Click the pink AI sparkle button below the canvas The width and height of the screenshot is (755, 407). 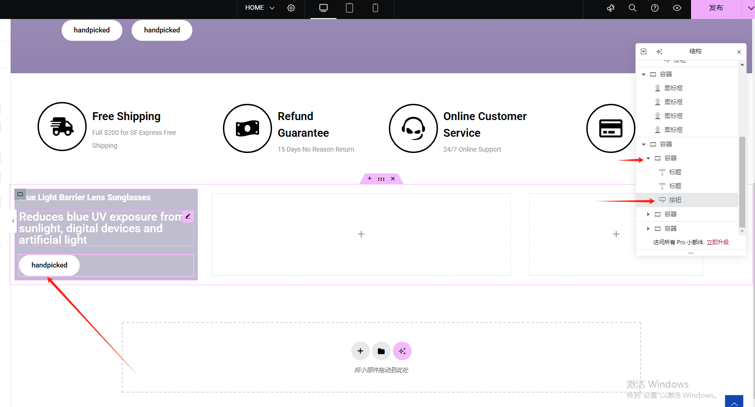(x=402, y=351)
